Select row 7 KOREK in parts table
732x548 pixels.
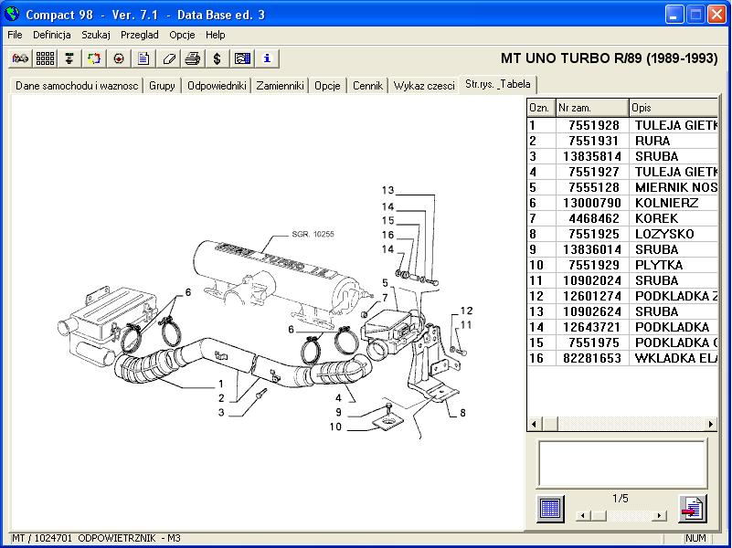click(621, 218)
